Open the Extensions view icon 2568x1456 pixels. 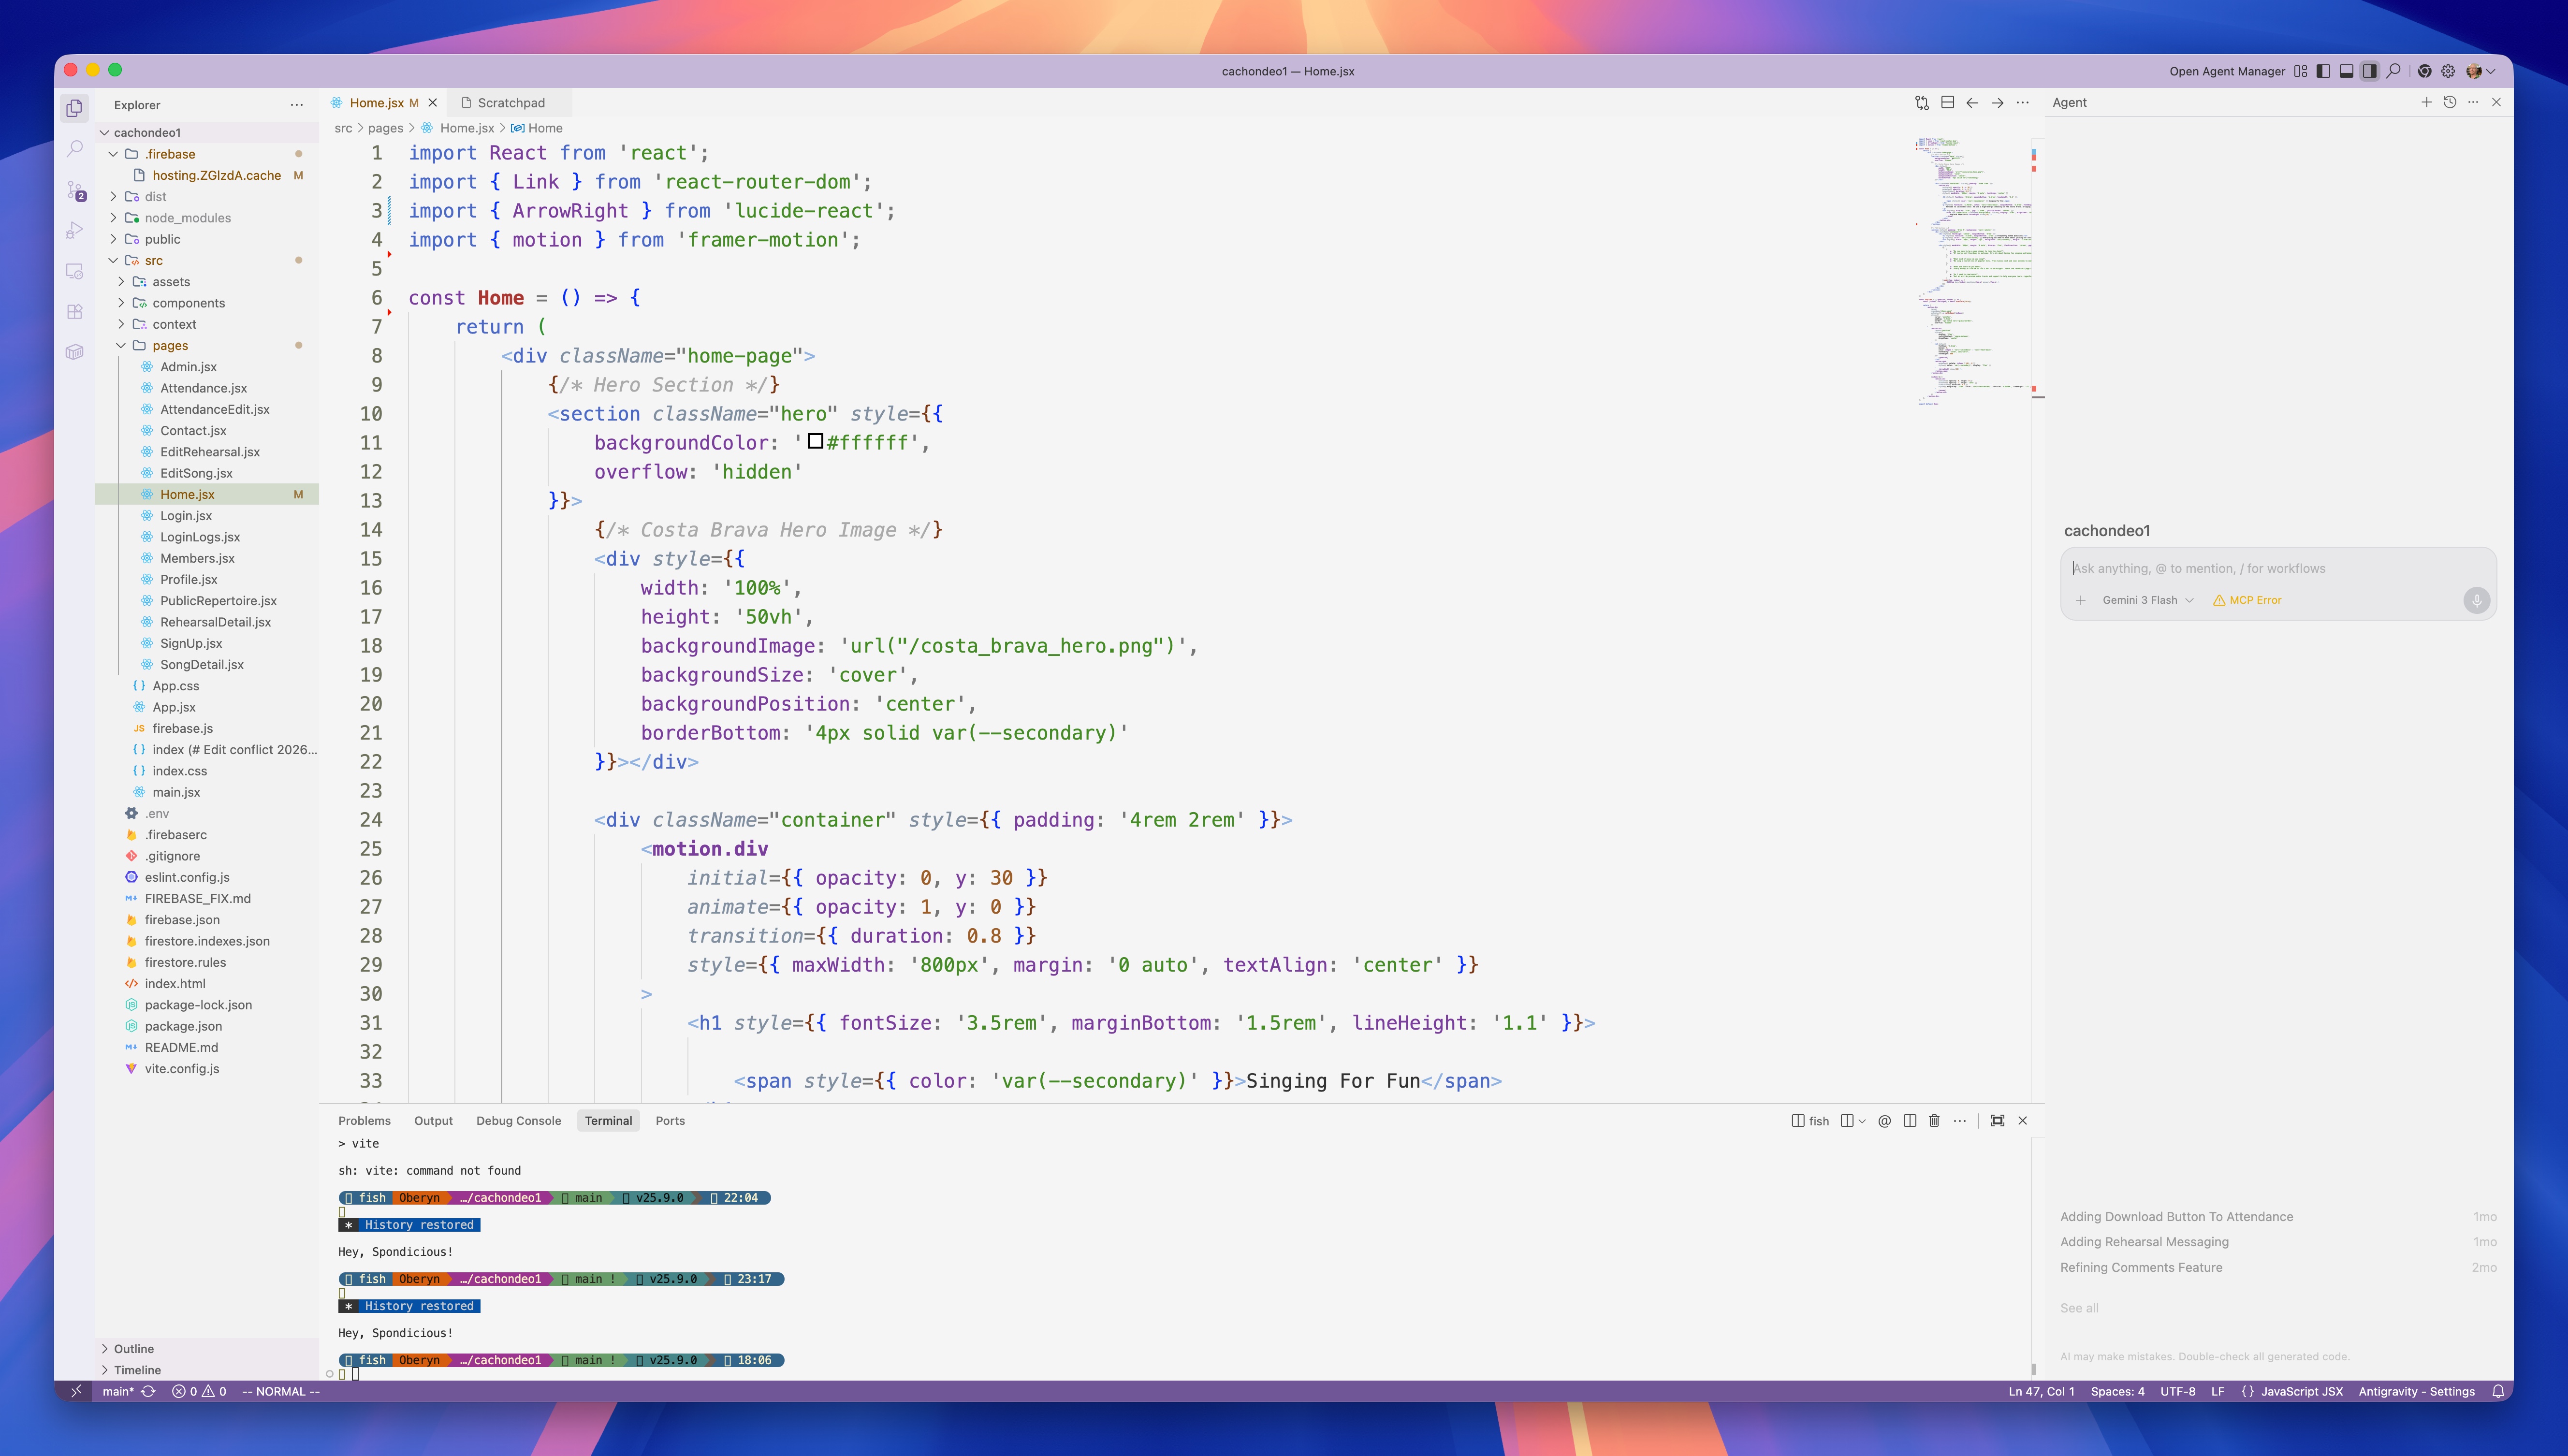pos(75,312)
